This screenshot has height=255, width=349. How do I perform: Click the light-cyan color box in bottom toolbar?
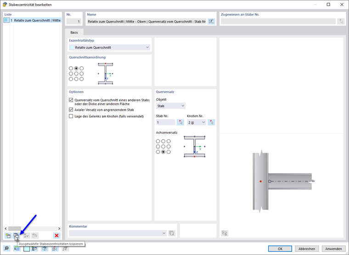pos(27,248)
